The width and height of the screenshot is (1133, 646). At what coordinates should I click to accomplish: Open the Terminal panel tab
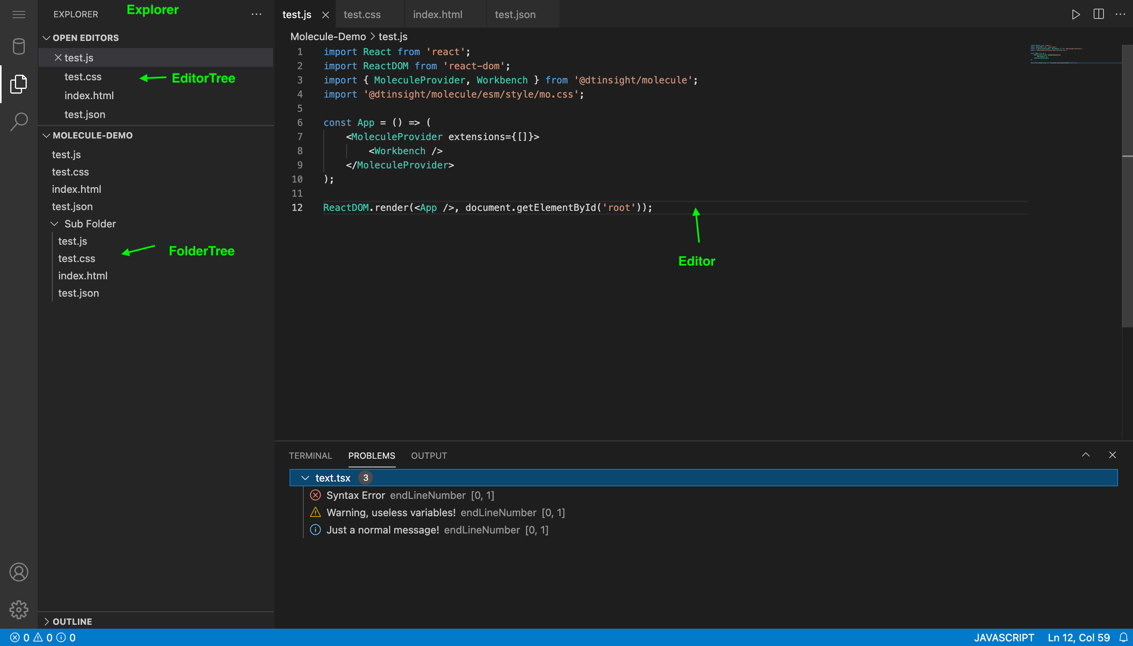click(x=310, y=456)
